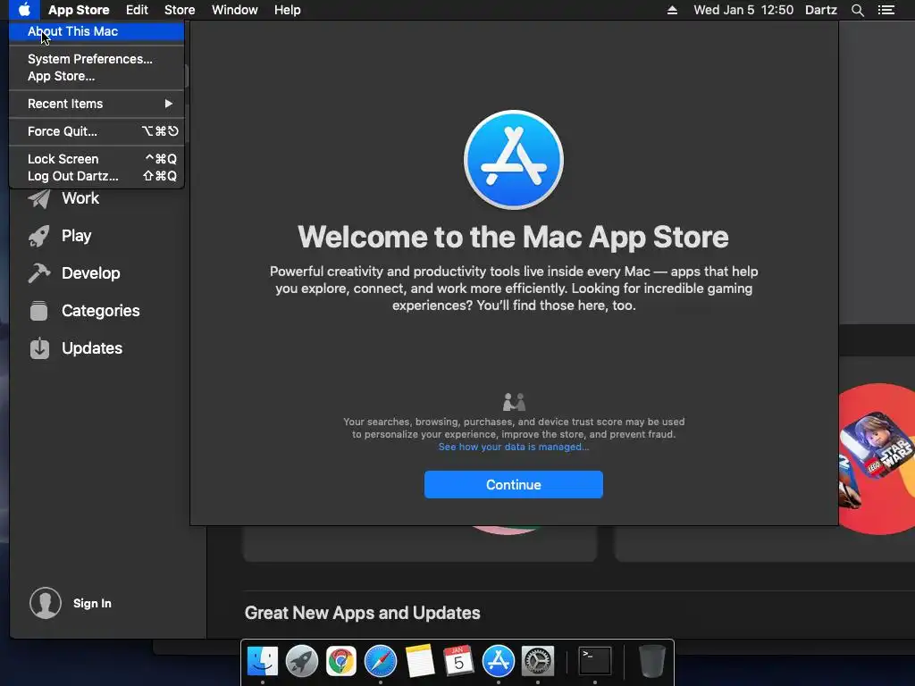The height and width of the screenshot is (686, 915).
Task: Click the eject icon in menu bar
Action: (672, 10)
